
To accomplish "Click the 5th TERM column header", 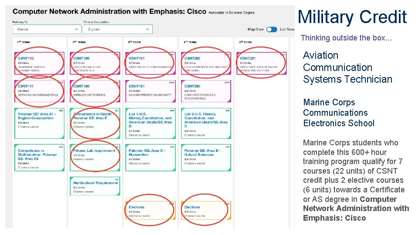I will point(245,42).
